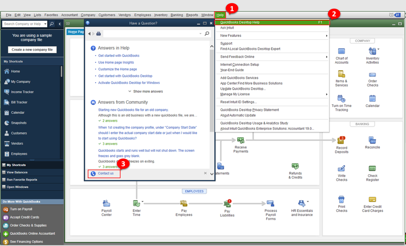Open the Pay Employees icon
The image size is (406, 246).
[x=184, y=203]
